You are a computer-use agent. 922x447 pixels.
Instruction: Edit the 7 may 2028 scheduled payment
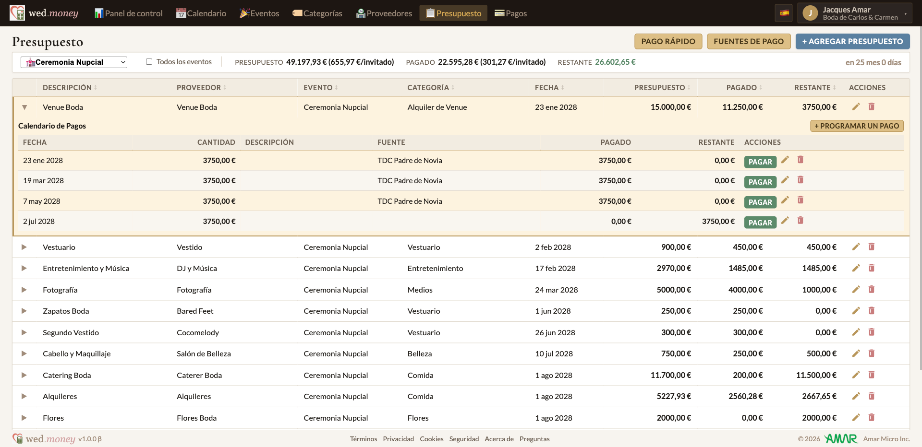click(785, 200)
